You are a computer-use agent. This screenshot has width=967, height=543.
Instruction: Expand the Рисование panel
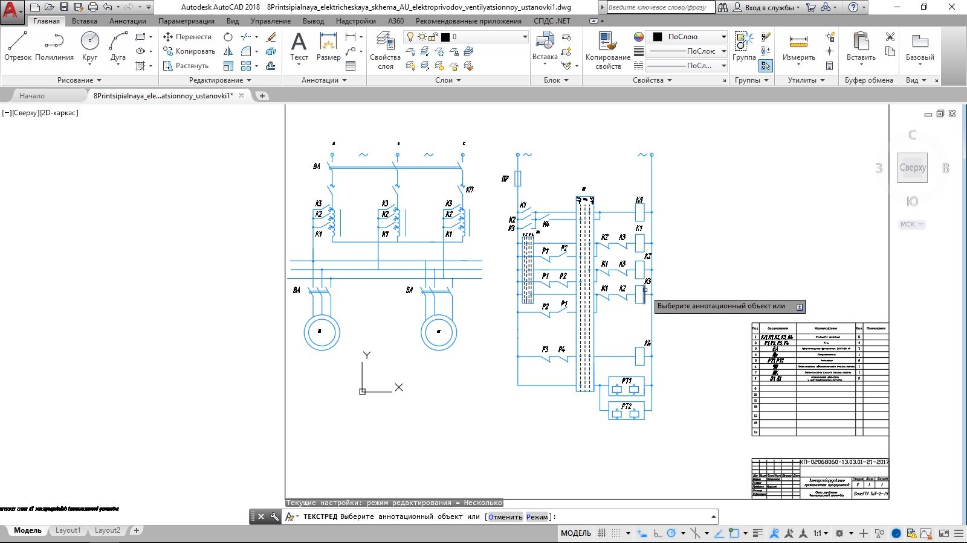79,80
